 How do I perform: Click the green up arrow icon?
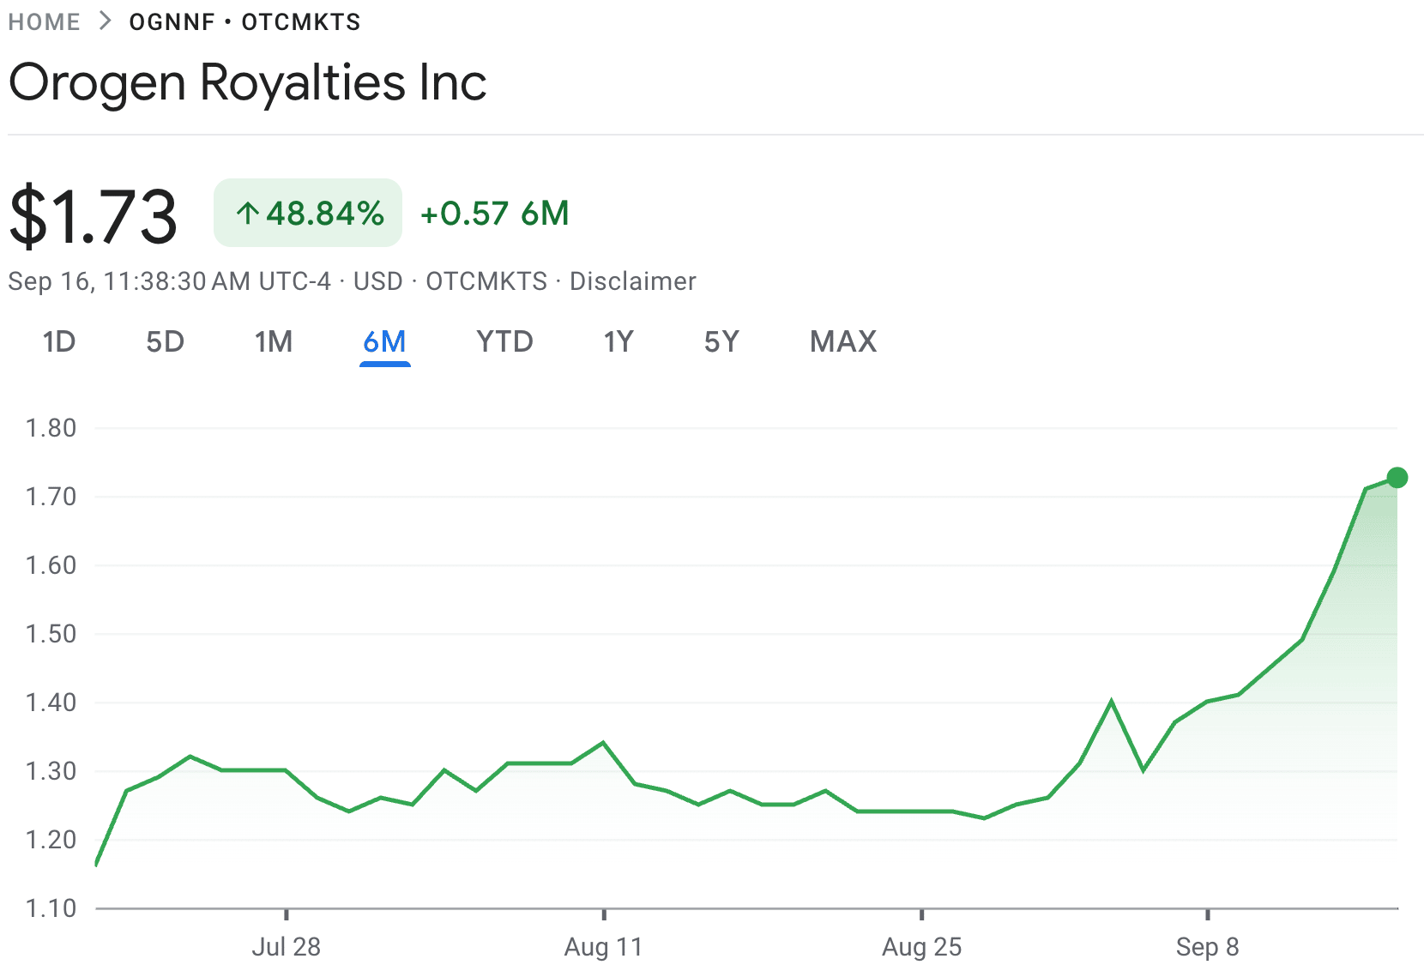[x=248, y=214]
